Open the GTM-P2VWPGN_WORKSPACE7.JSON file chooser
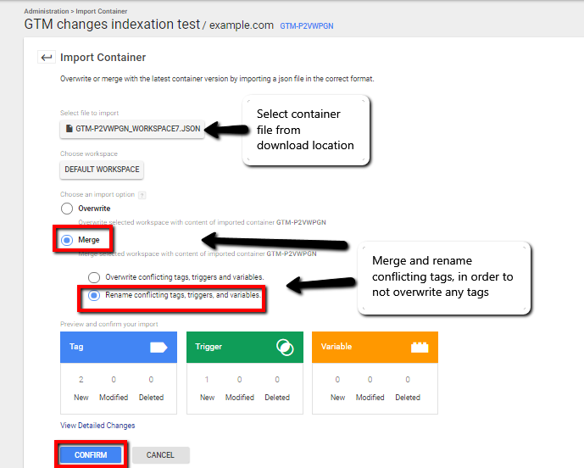Image resolution: width=584 pixels, height=468 pixels. point(132,129)
